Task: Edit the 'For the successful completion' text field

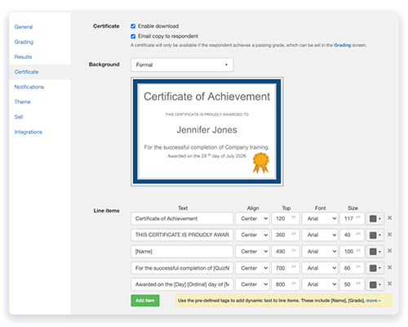Action: (182, 268)
